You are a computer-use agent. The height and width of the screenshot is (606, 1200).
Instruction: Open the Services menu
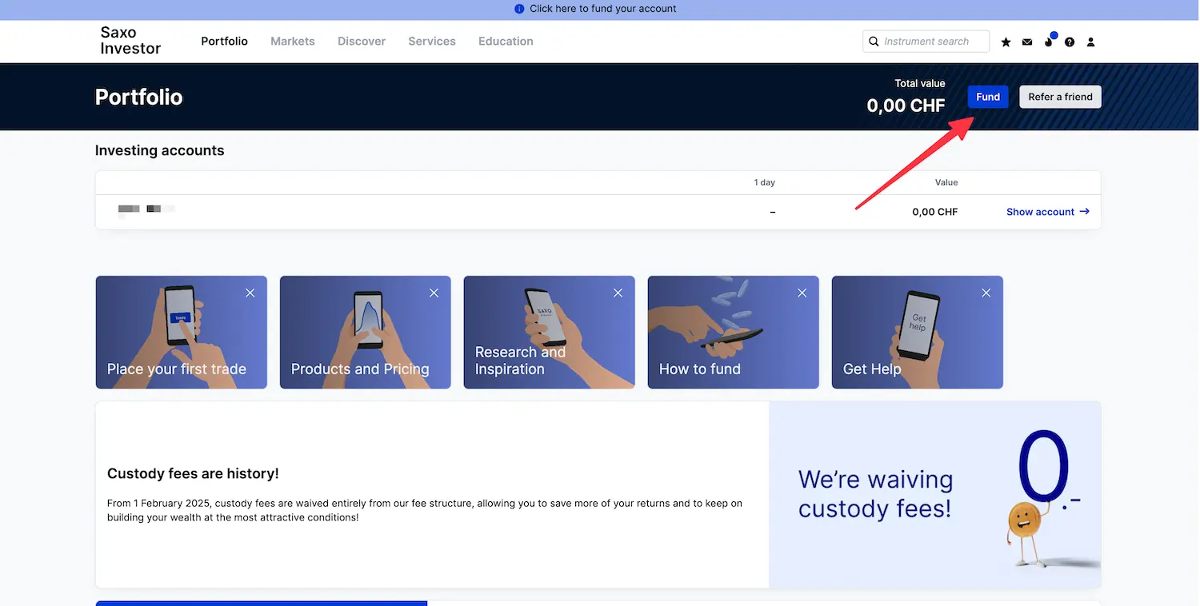click(432, 41)
